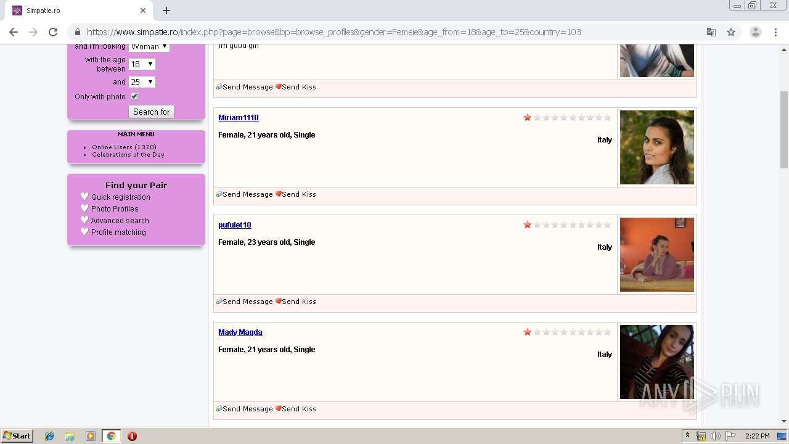The width and height of the screenshot is (789, 444).
Task: Open the minimum age dropdown showing 18
Action: coord(142,64)
